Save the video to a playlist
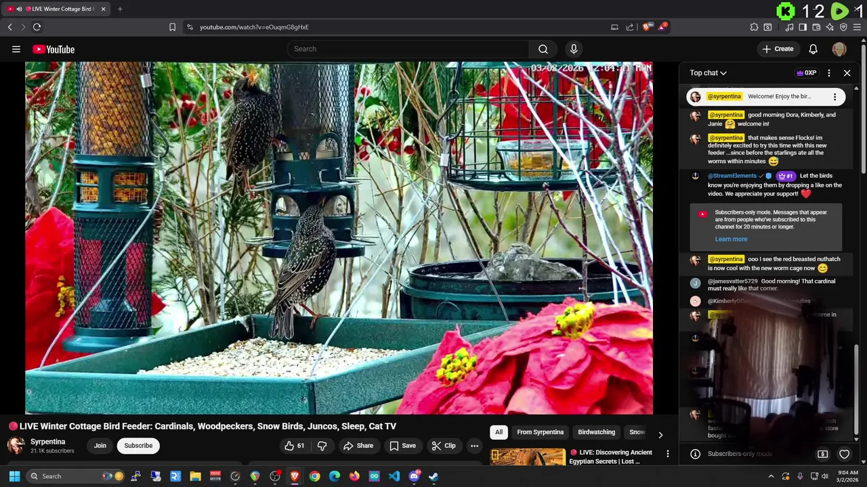This screenshot has height=487, width=867. (x=403, y=446)
